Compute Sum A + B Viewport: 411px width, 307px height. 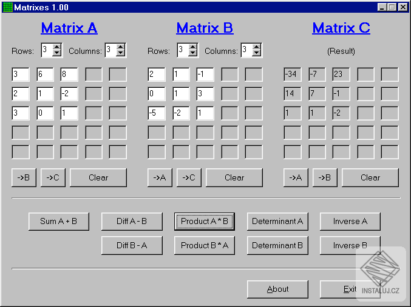59,222
